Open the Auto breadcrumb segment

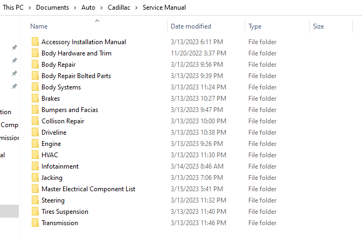click(x=88, y=8)
